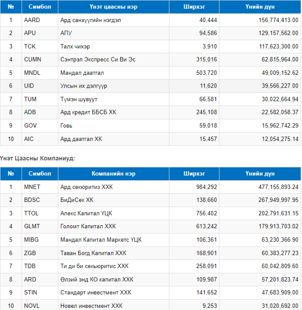302x310 pixels.
Task: Click the quantity 315,016
Action: pos(206,59)
